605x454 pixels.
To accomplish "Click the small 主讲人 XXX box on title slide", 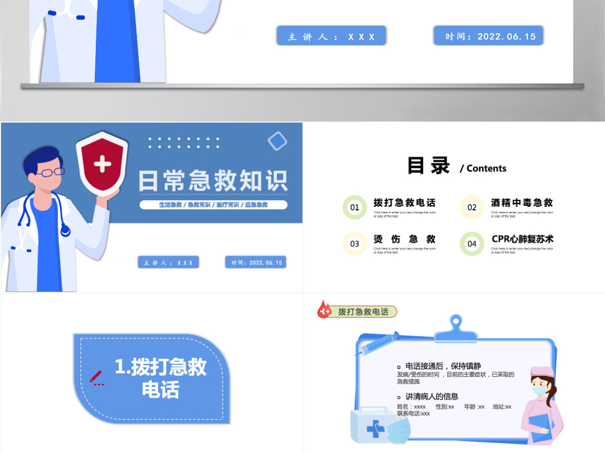I will (168, 262).
